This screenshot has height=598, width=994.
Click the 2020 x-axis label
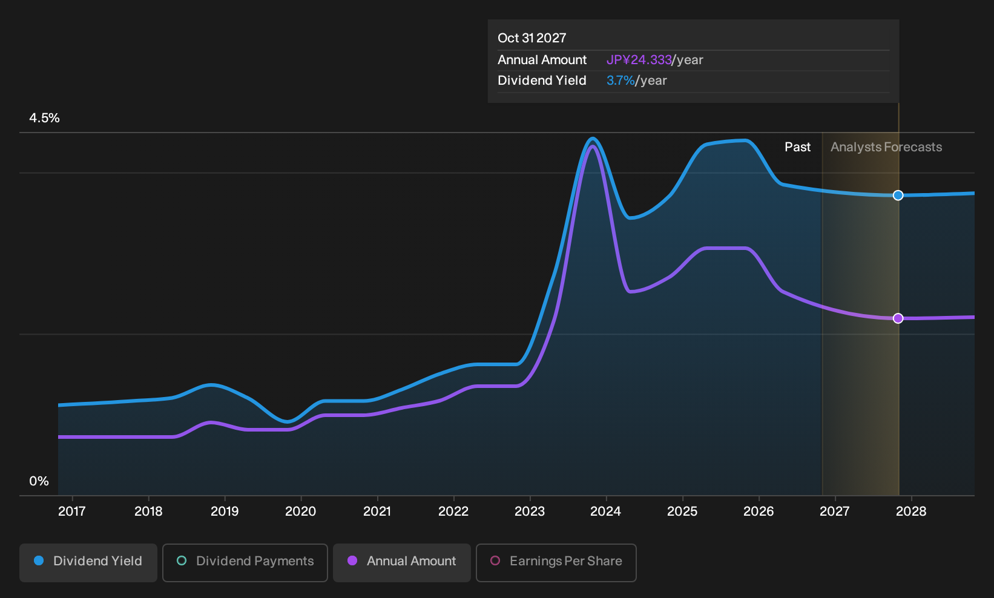tap(301, 511)
